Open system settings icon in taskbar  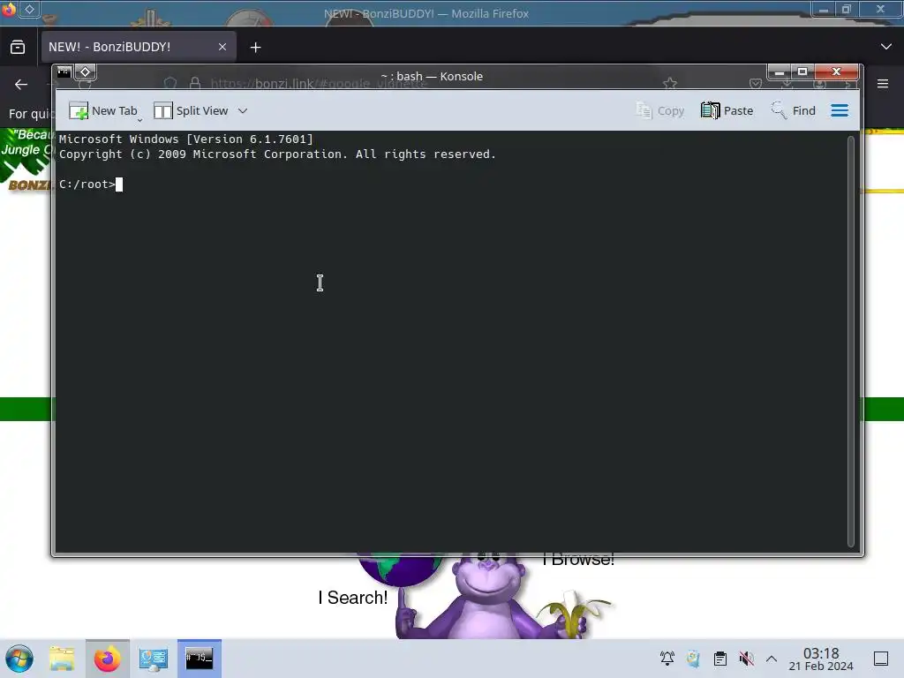coord(154,659)
